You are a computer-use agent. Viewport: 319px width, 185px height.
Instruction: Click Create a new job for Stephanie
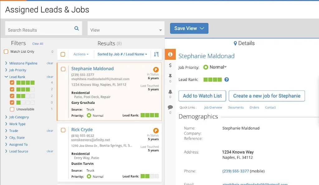pos(267,96)
